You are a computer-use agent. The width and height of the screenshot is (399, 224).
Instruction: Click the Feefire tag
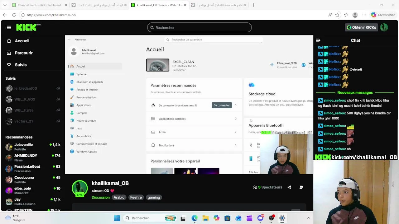click(136, 197)
